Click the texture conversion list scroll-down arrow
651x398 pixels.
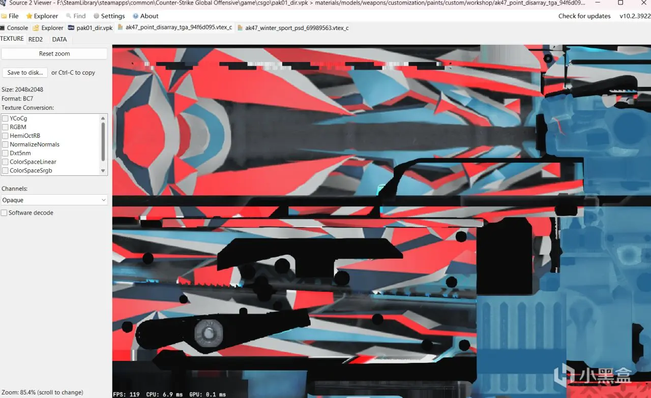pyautogui.click(x=103, y=171)
